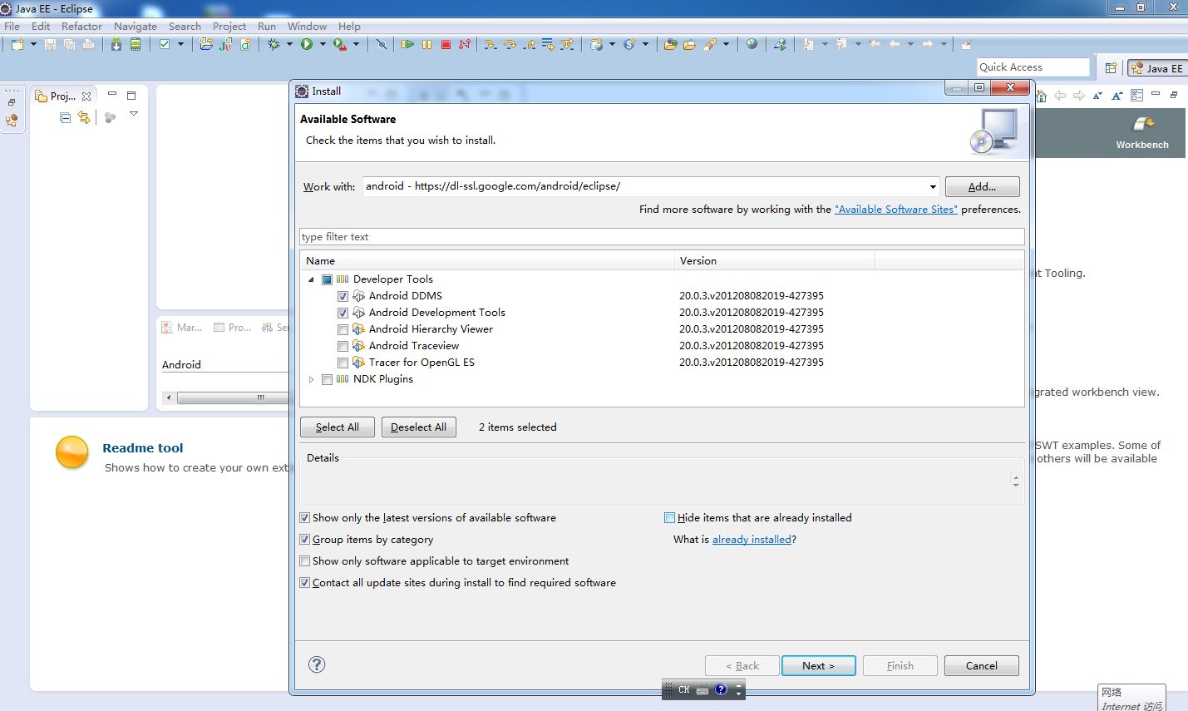Screen dimensions: 1188x711
Task: Open the already installed link
Action: point(752,539)
